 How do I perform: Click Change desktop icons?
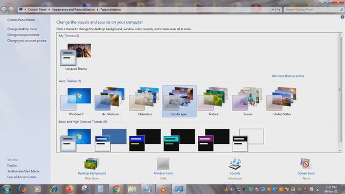click(22, 29)
